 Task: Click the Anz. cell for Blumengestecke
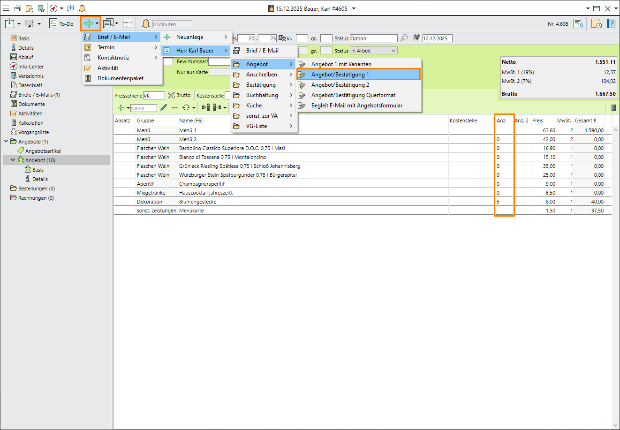tap(504, 202)
